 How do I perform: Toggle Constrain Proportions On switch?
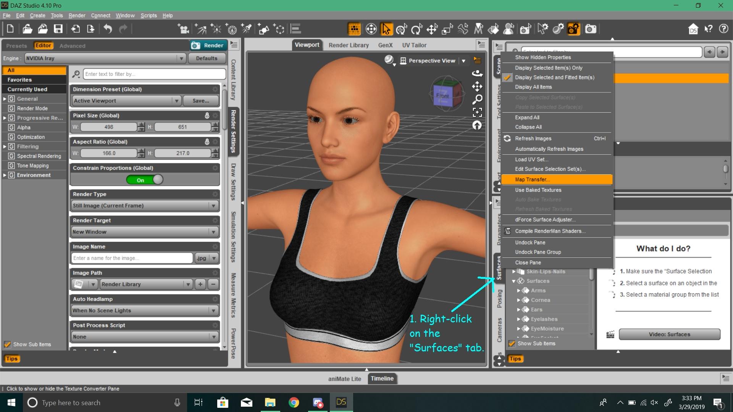(145, 180)
